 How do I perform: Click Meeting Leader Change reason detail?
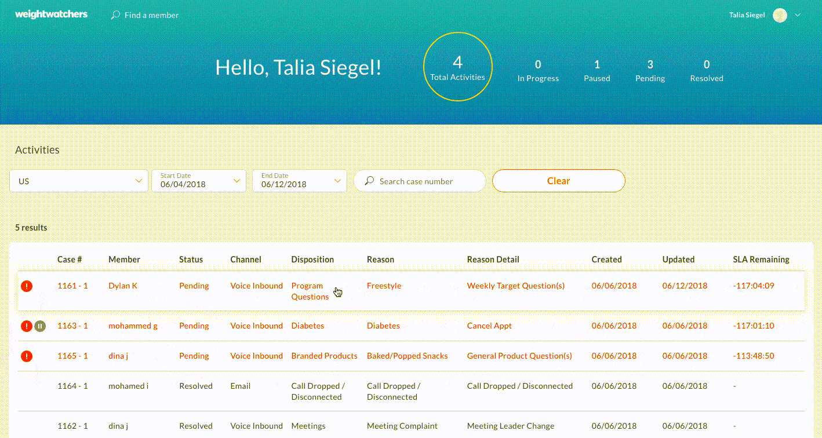[x=511, y=426]
